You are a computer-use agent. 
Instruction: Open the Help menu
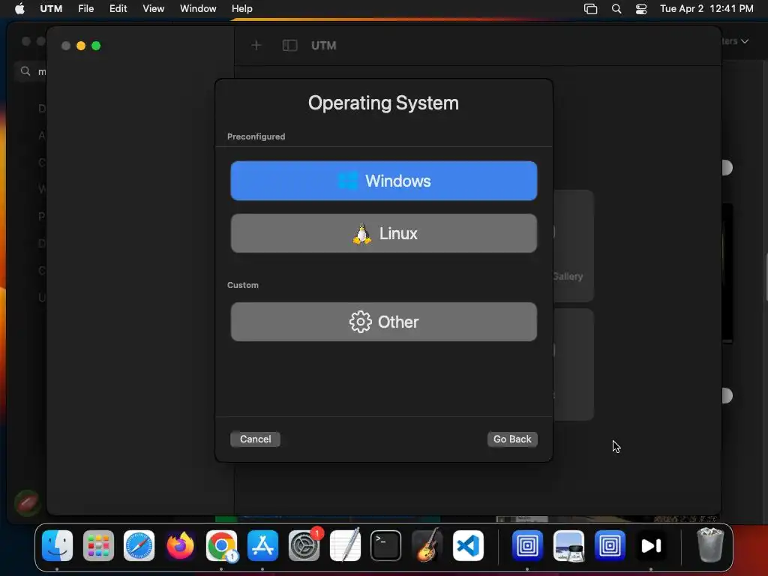(x=242, y=8)
